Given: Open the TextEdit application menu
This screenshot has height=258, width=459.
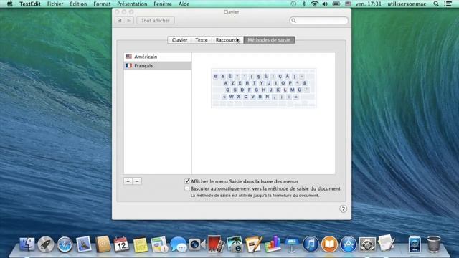Looking at the screenshot, I should (30, 4).
